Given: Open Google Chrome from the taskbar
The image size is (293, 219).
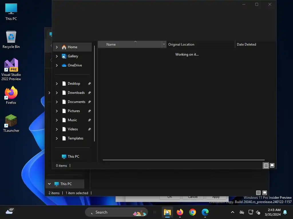Looking at the screenshot, I should [x=193, y=212].
